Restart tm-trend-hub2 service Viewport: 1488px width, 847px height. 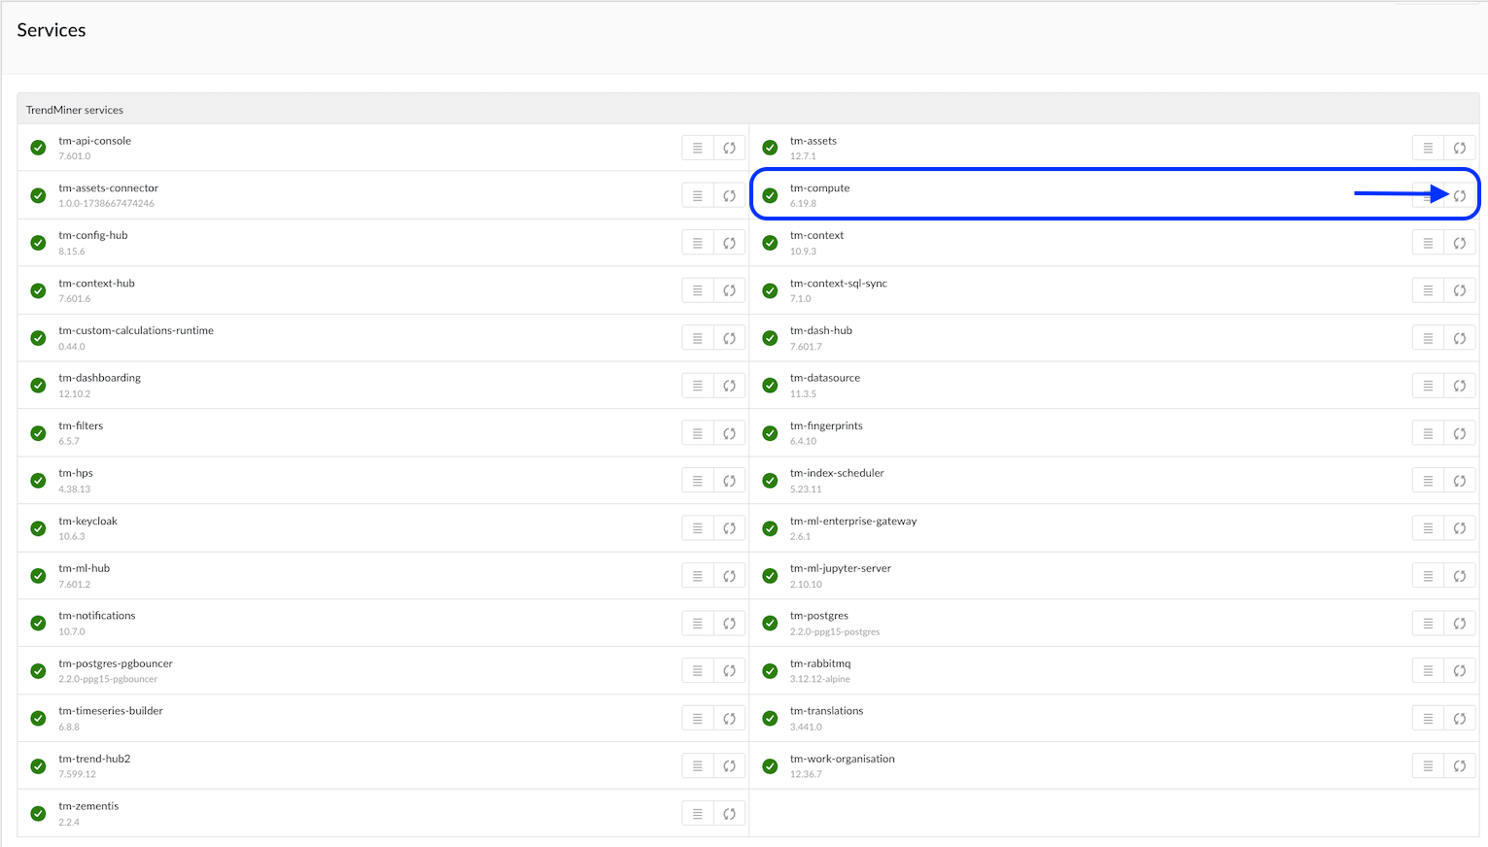pos(729,766)
